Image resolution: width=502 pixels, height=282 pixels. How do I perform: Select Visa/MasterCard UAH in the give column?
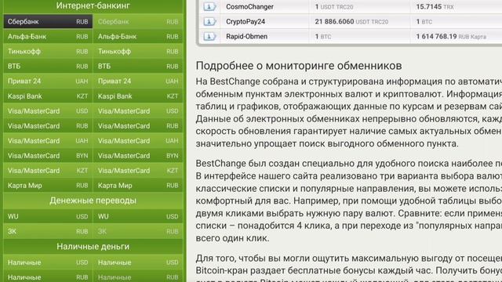(x=48, y=141)
